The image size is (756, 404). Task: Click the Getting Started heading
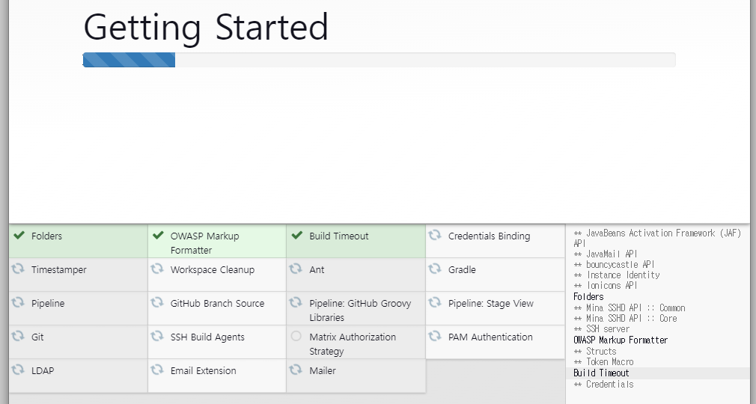pos(206,28)
